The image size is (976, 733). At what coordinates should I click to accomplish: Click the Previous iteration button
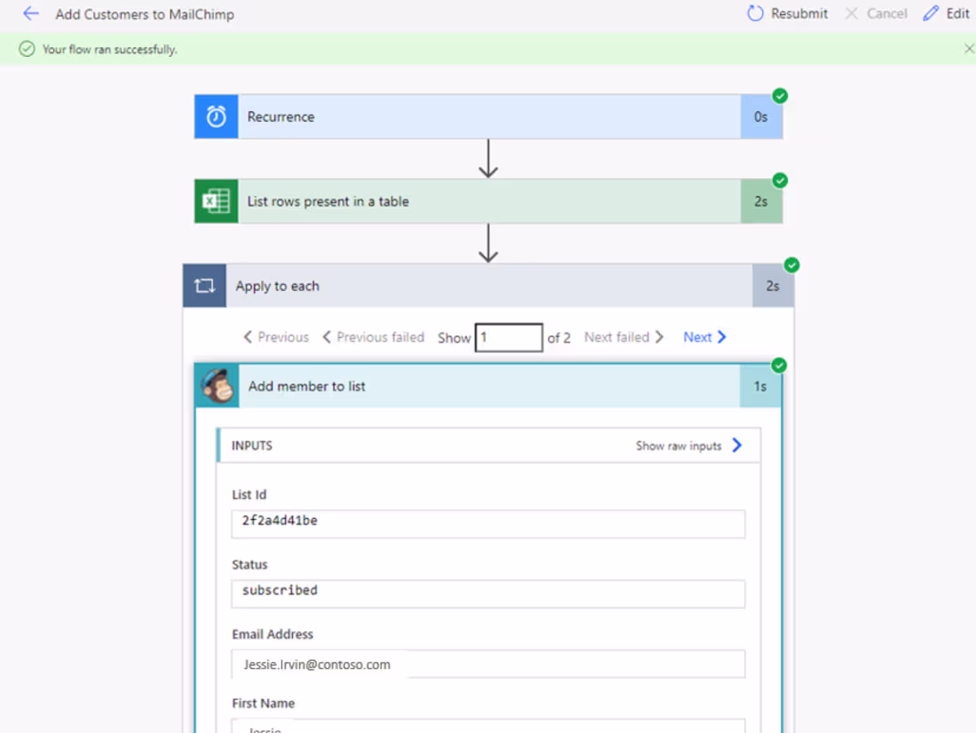(x=276, y=337)
